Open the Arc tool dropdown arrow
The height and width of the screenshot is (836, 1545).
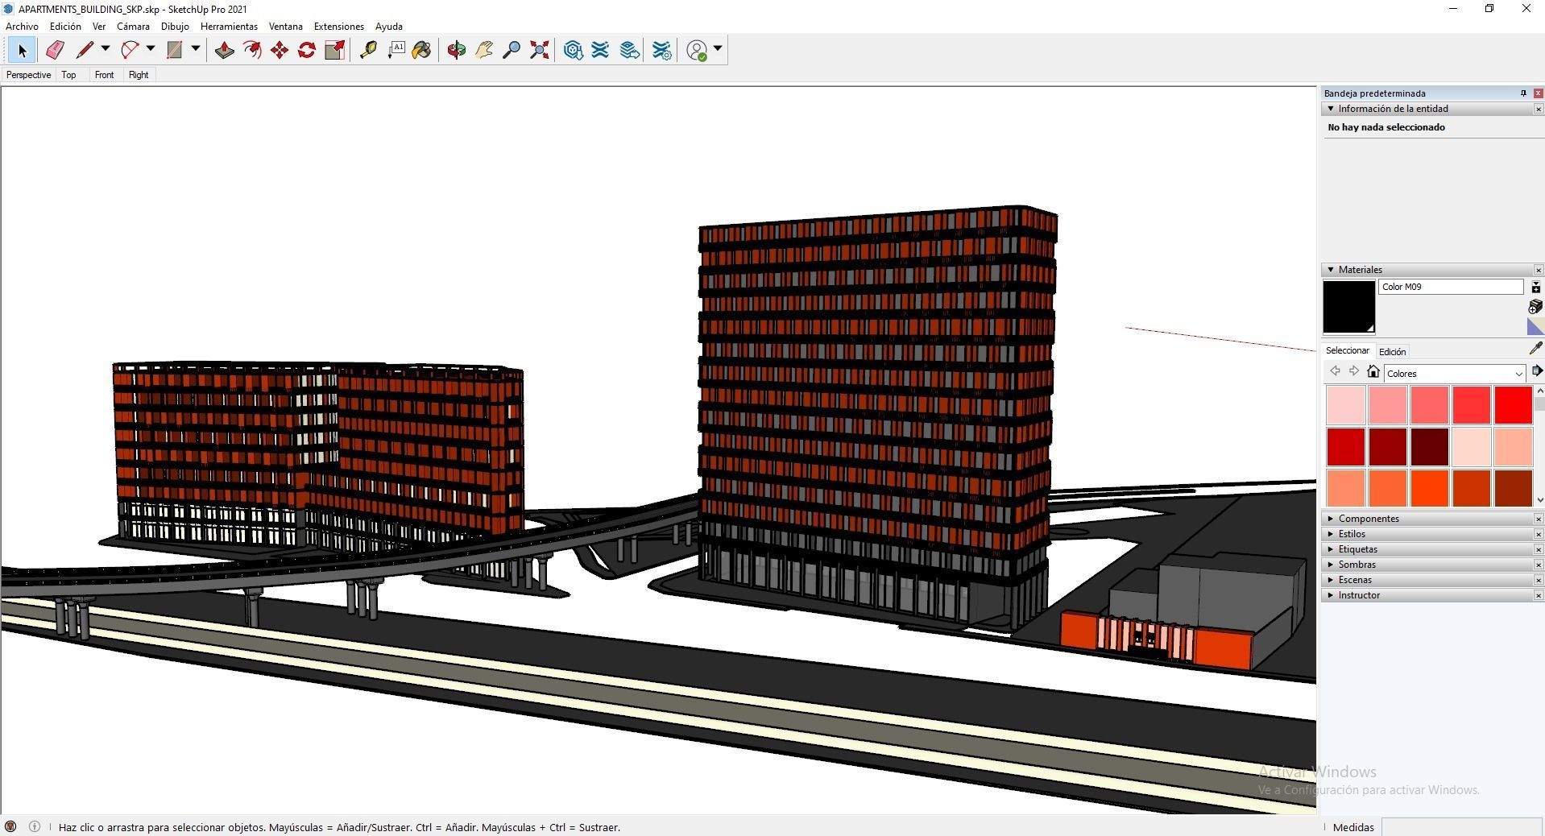151,49
